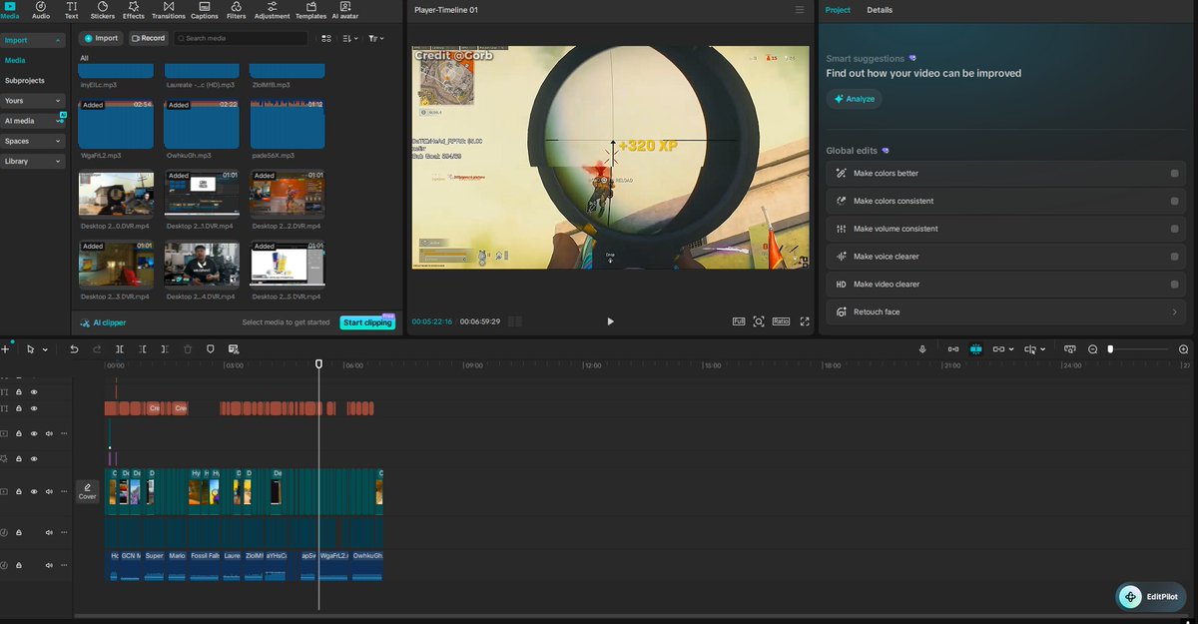1198x624 pixels.
Task: Click the fullscreen expand icon in player
Action: tap(805, 321)
